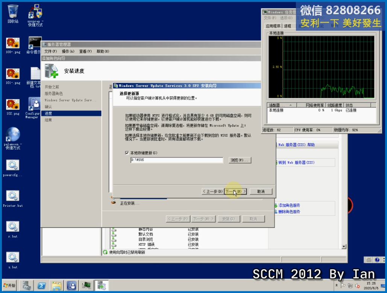Select the 100-.png desktop file icon

click(13, 46)
